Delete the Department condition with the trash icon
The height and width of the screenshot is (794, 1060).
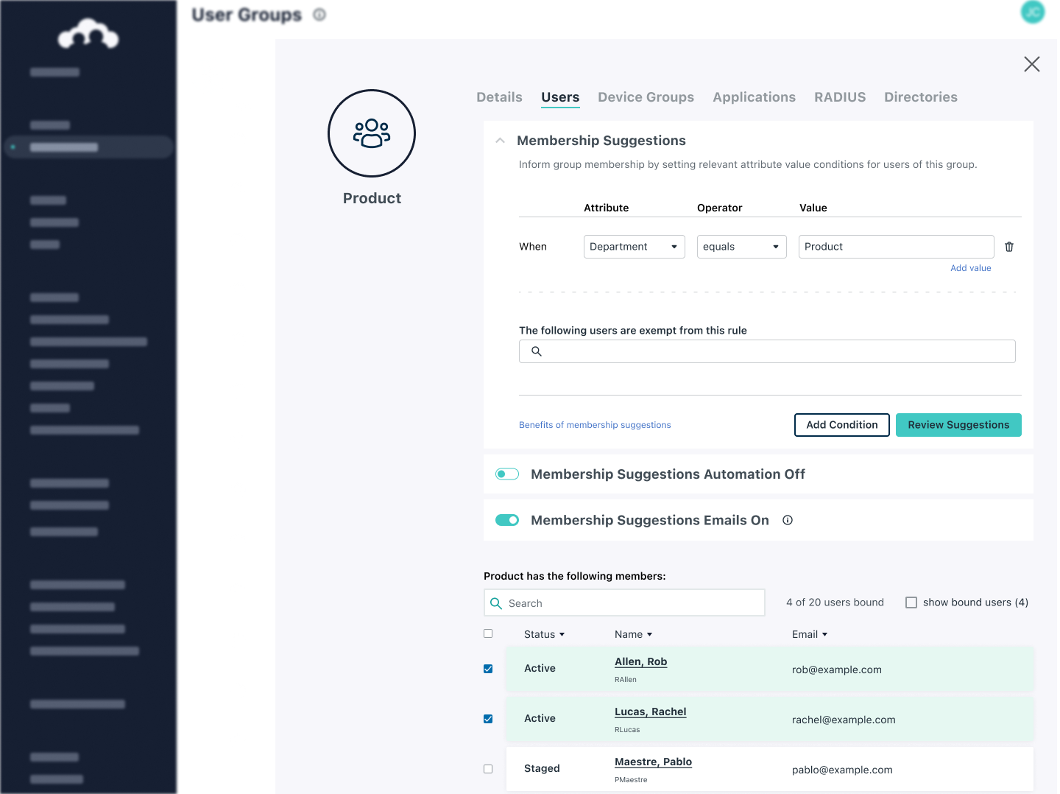pyautogui.click(x=1009, y=247)
